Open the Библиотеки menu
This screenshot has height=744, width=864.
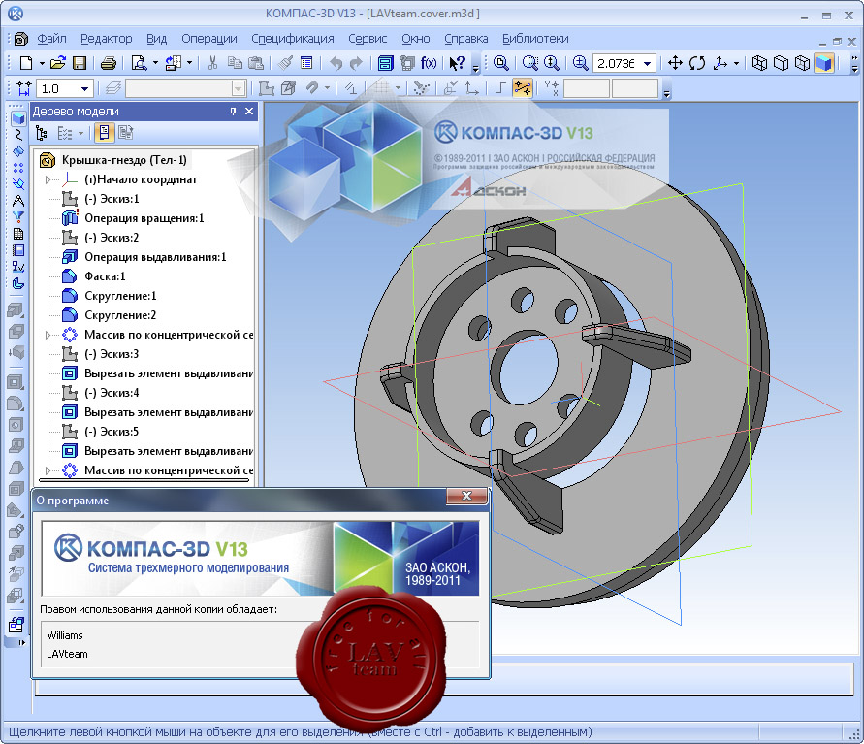[535, 39]
